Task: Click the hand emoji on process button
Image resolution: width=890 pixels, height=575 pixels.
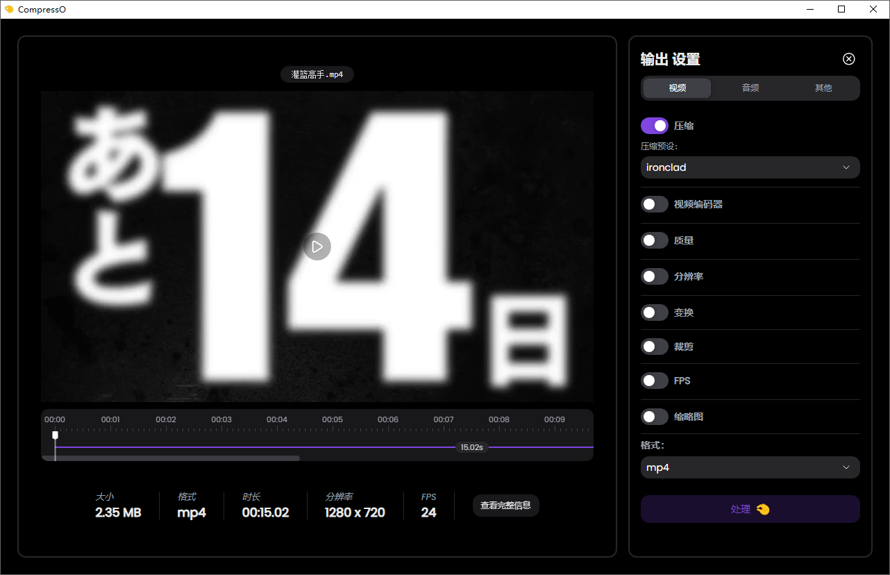Action: [763, 509]
